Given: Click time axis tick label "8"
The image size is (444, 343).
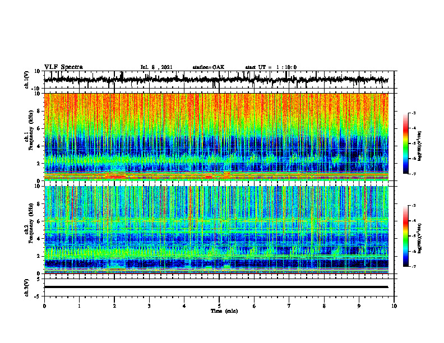Looking at the screenshot, I should [x=324, y=306].
